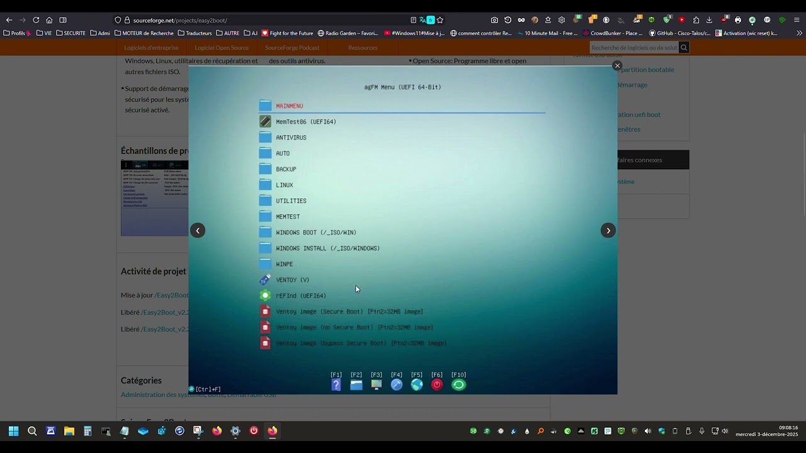Click the F2 file manager icon

356,384
